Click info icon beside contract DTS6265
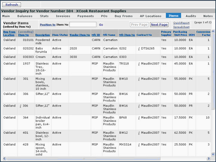 tap(139, 49)
